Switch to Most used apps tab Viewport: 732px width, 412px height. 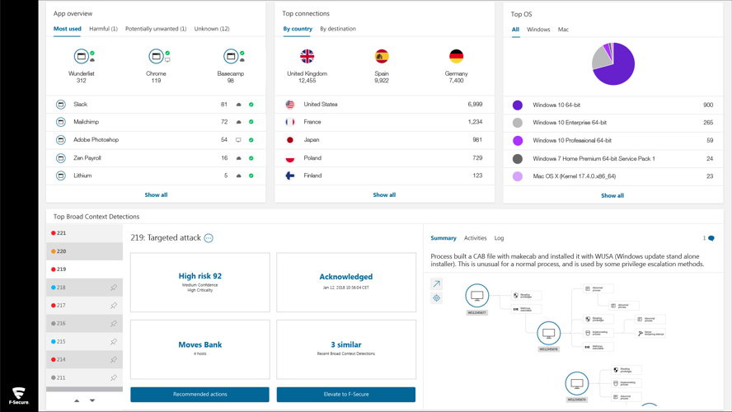(68, 29)
